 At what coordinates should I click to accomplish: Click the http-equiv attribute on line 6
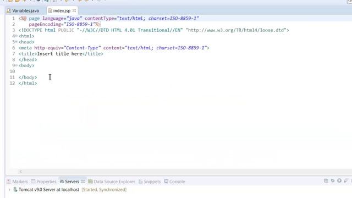[48, 48]
